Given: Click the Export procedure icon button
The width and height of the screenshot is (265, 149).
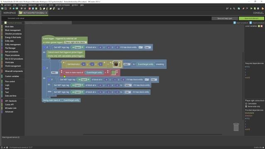Looking at the screenshot, I should click(235, 23).
